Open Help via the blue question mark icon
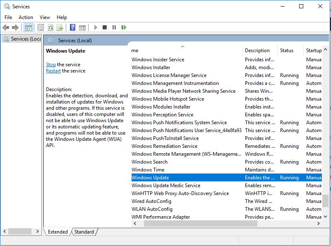The width and height of the screenshot is (331, 246). coord(72,28)
